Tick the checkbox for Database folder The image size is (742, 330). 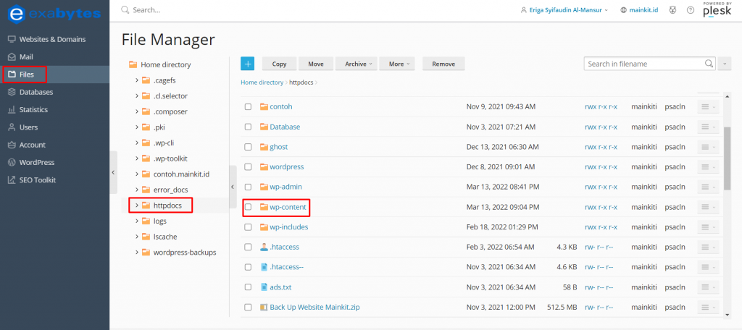[248, 127]
